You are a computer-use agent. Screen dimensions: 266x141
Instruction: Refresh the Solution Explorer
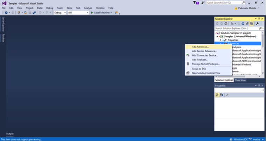point(243,24)
